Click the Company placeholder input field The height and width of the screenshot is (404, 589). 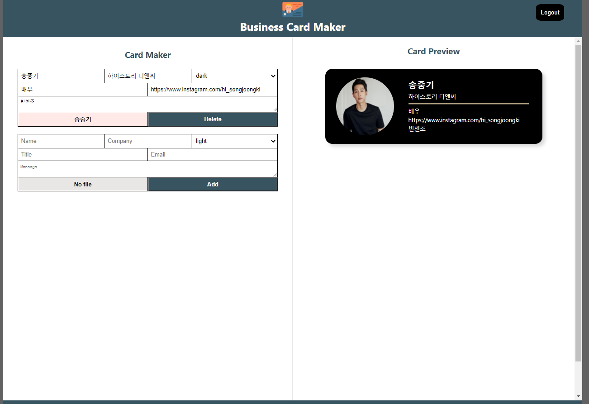point(147,141)
